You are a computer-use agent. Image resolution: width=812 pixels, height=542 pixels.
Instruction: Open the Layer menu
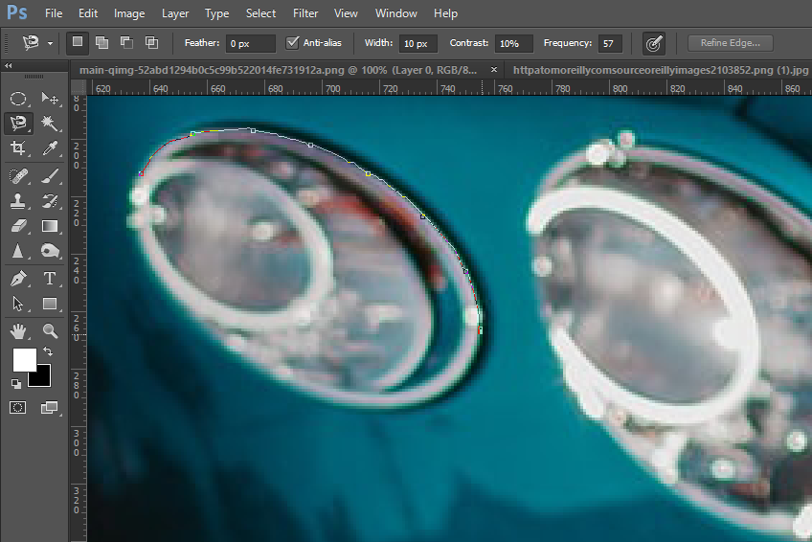pyautogui.click(x=175, y=13)
